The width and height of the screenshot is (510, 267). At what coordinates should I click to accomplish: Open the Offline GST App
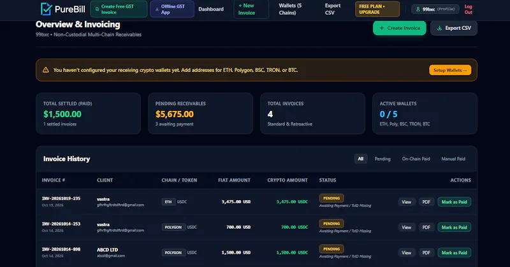172,9
